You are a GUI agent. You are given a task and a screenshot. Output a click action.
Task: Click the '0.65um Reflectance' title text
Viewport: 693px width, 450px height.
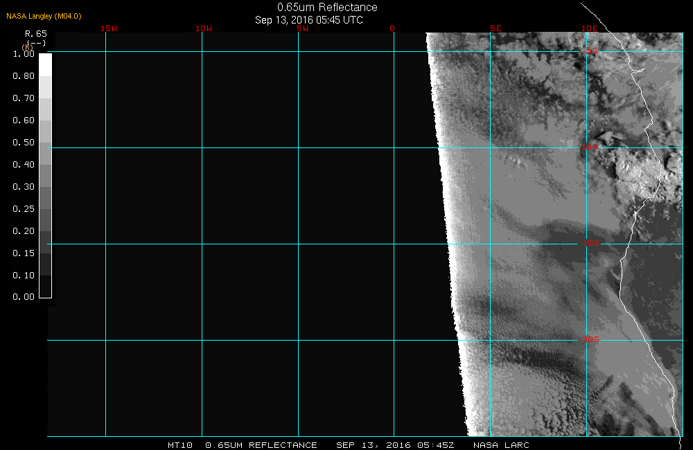pos(327,7)
